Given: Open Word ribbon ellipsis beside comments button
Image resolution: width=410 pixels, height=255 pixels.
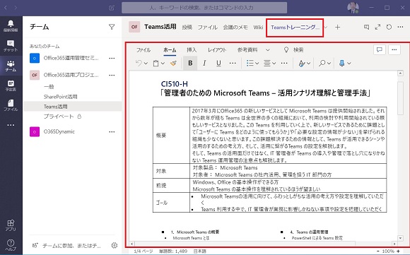Looking at the screenshot, I should click(394, 49).
